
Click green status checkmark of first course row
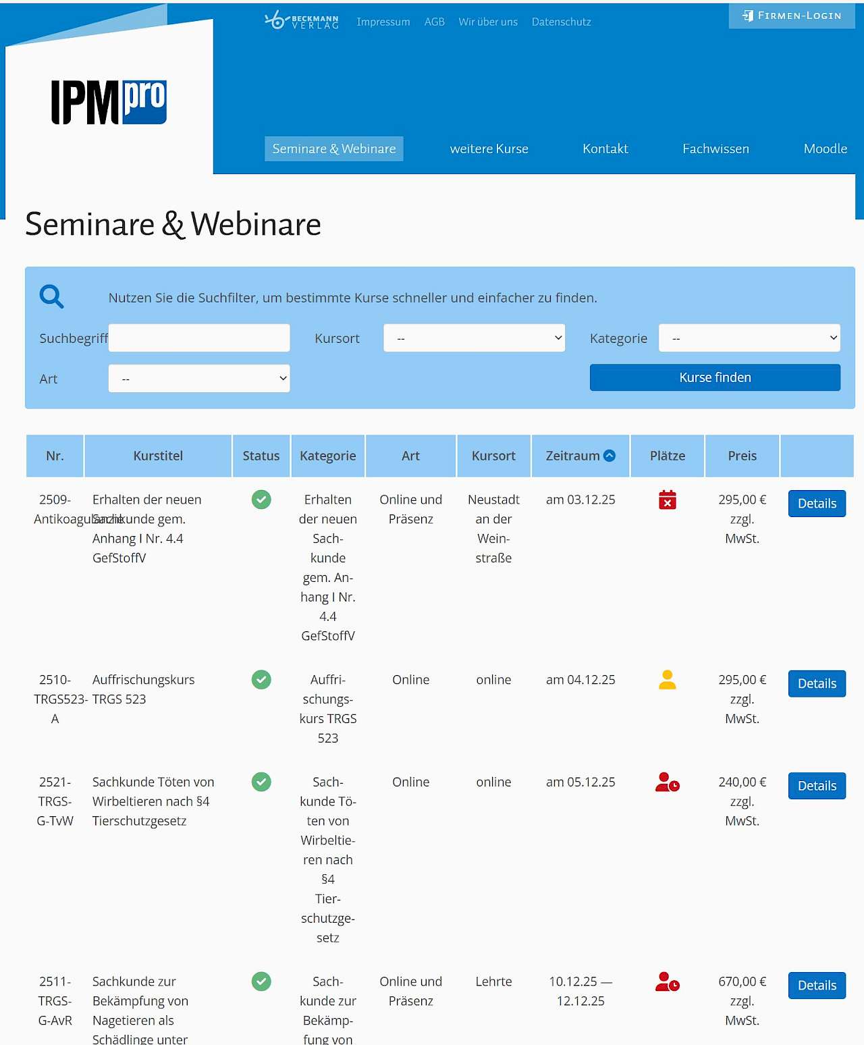261,500
